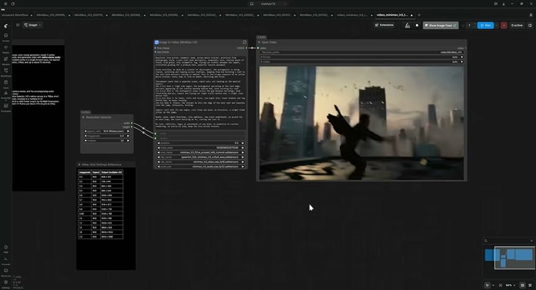Decrease multiple value with left arrow
Image resolution: width=536 pixels, height=290 pixels.
click(85, 141)
